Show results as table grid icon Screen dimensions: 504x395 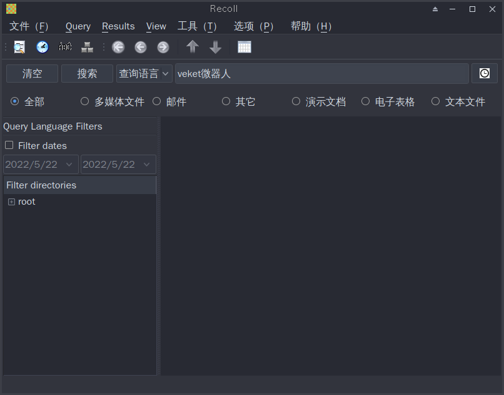point(244,47)
